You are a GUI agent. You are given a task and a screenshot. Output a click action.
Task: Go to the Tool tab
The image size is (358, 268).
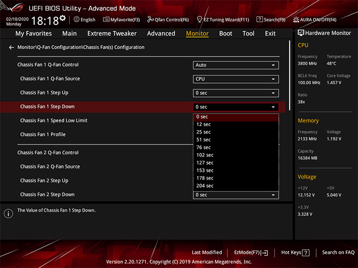(248, 34)
